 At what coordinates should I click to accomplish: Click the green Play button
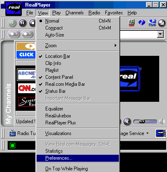(12, 23)
